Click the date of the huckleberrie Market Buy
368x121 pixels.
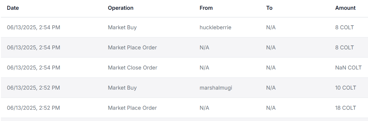(x=34, y=27)
